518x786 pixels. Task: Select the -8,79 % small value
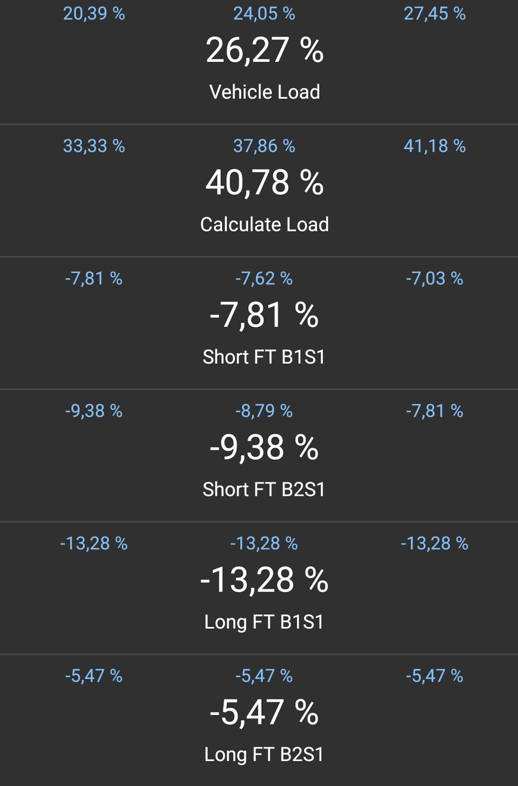(x=264, y=411)
